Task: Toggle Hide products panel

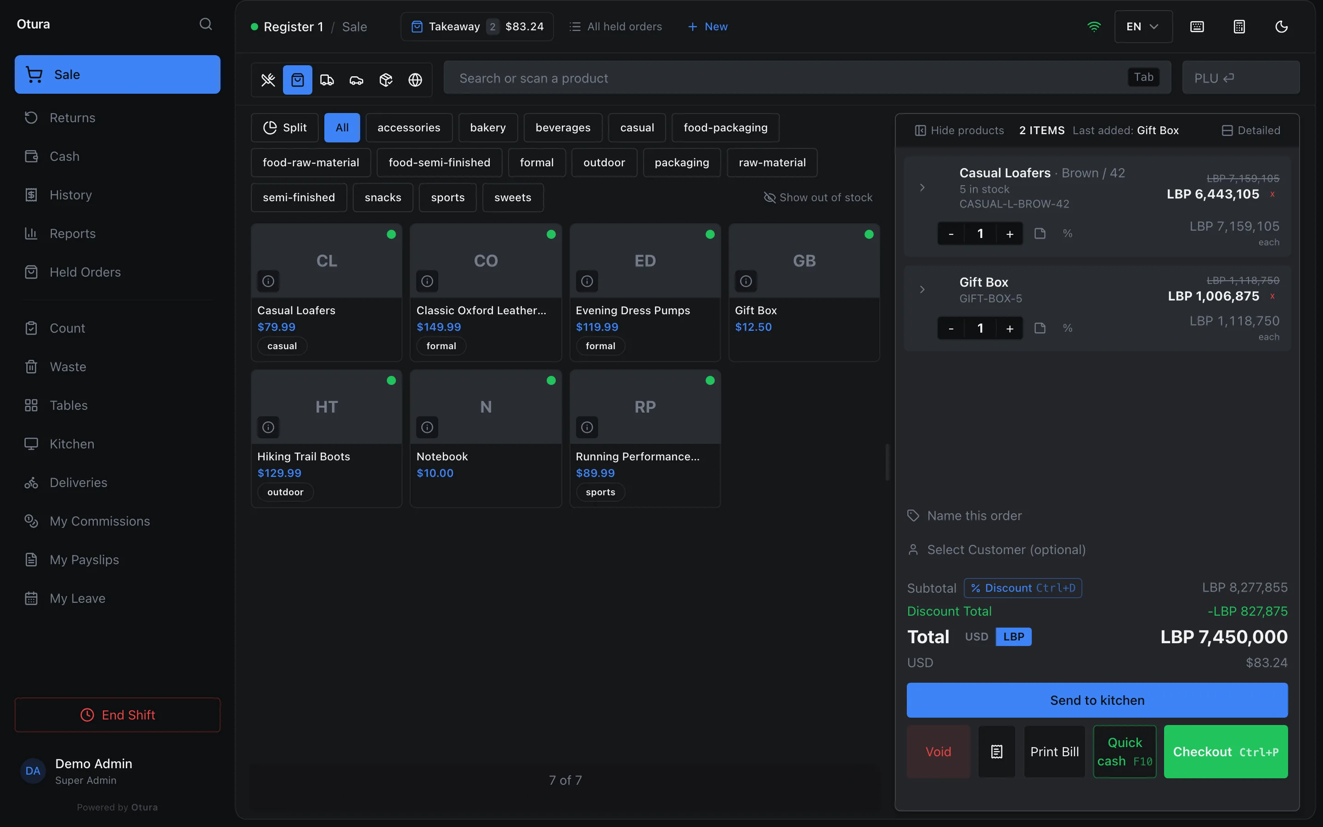Action: [x=960, y=130]
